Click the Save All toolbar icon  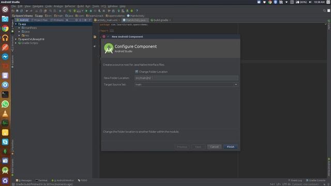(17, 11)
